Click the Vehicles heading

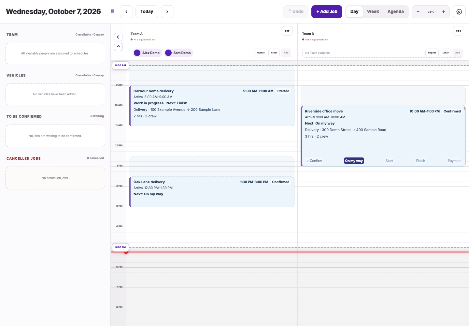[16, 75]
